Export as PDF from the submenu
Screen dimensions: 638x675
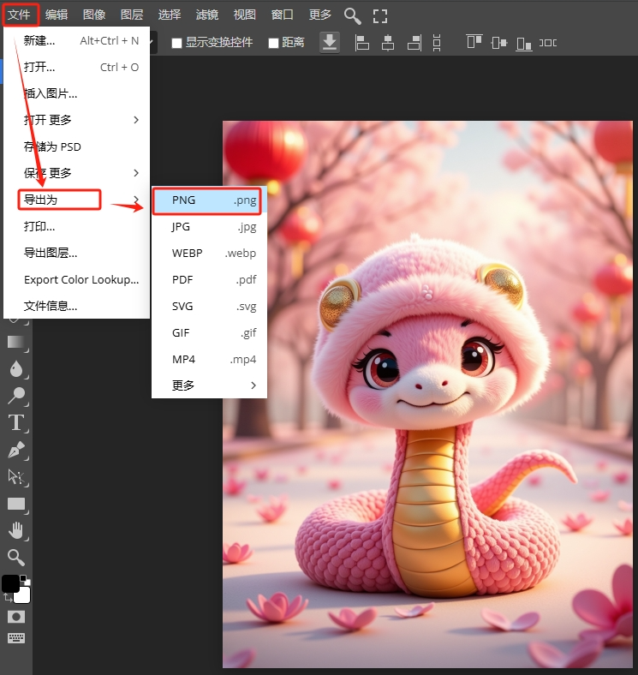point(209,280)
